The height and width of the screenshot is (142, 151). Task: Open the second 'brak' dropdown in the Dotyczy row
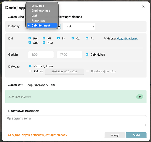pyautogui.click(x=79, y=26)
